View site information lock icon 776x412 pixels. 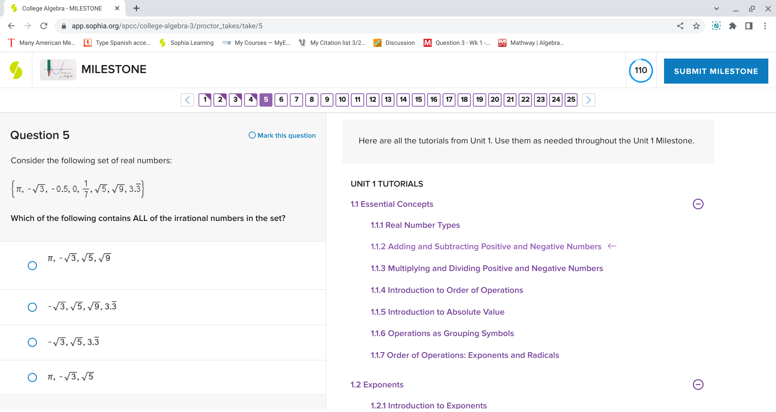coord(63,26)
